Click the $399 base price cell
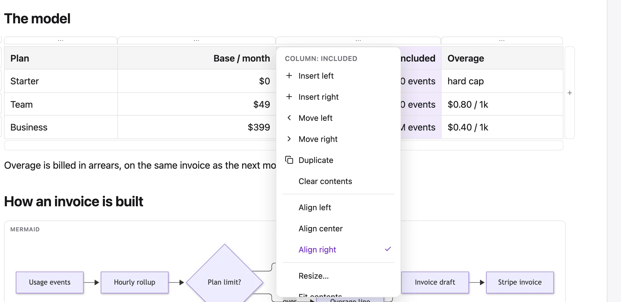The height and width of the screenshot is (302, 621). pyautogui.click(x=197, y=127)
